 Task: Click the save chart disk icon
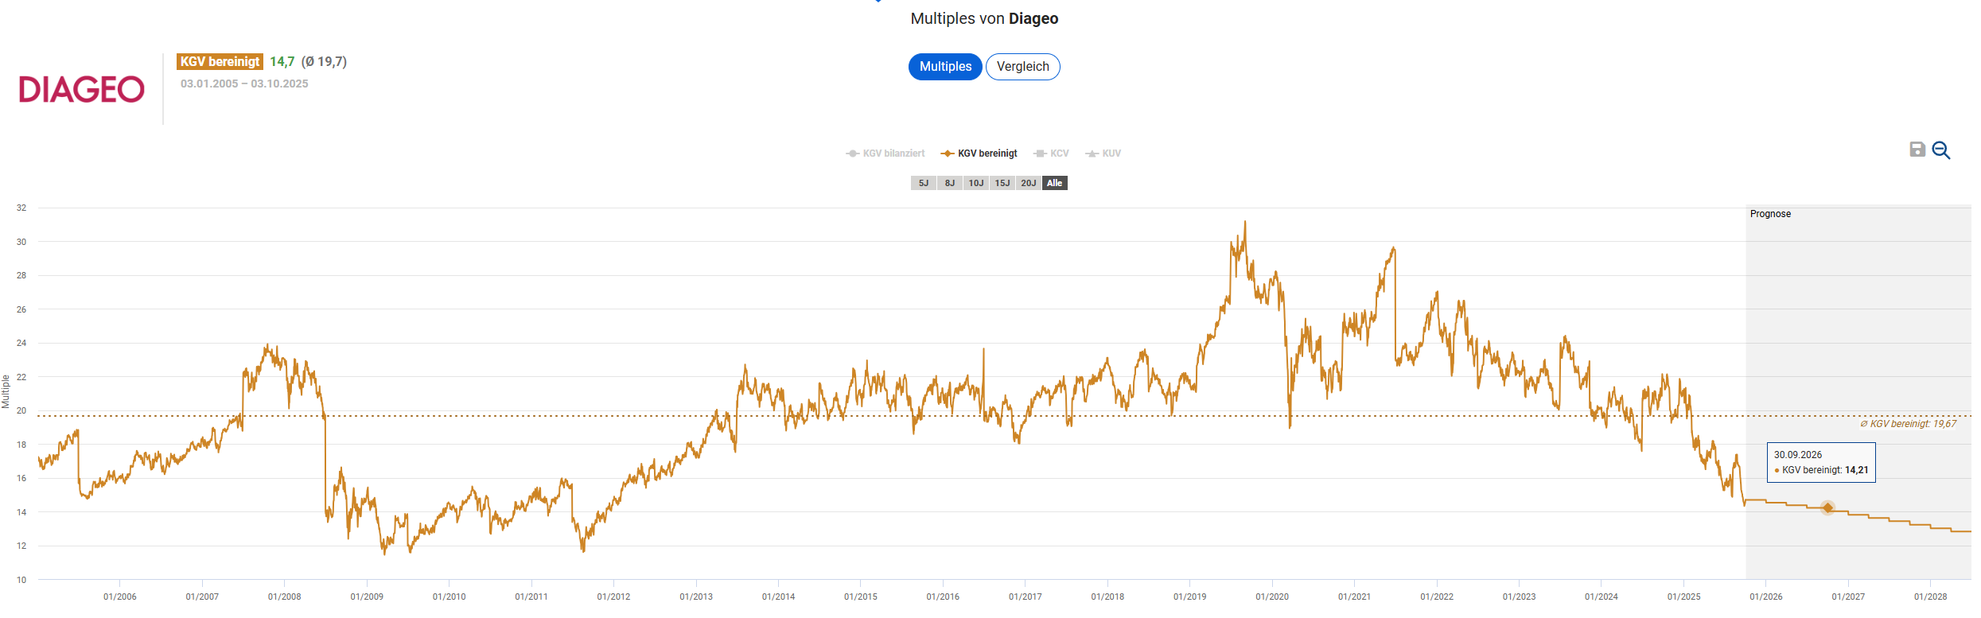point(1917,150)
